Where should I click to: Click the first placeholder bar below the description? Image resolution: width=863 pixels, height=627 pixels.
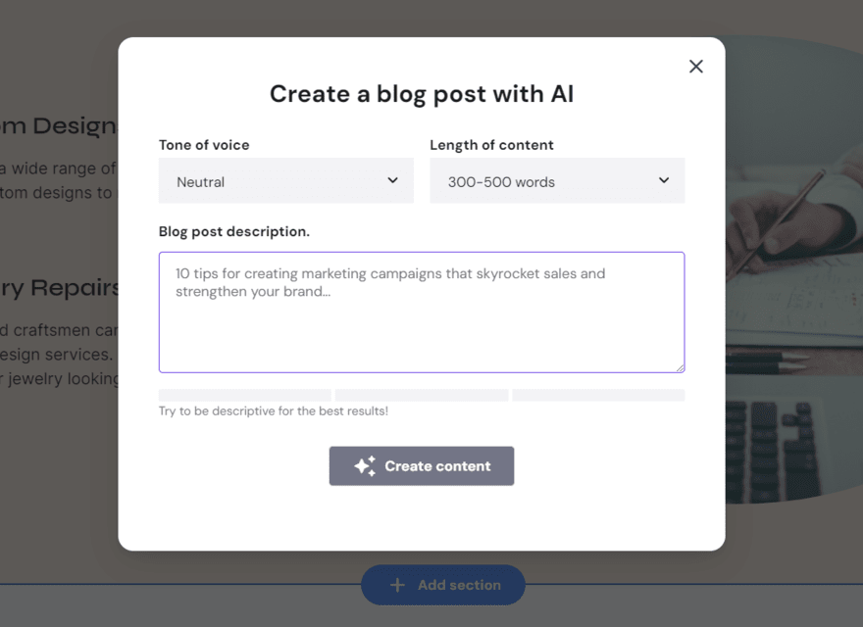[244, 395]
